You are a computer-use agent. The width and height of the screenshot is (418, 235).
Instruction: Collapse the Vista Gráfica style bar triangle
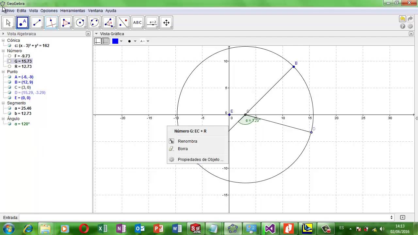[96, 34]
